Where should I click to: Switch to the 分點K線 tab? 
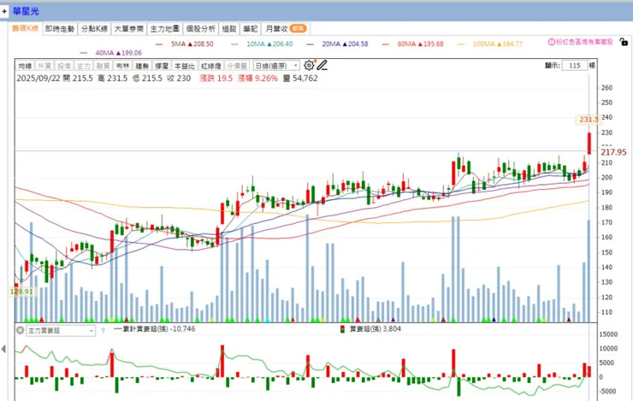(94, 29)
